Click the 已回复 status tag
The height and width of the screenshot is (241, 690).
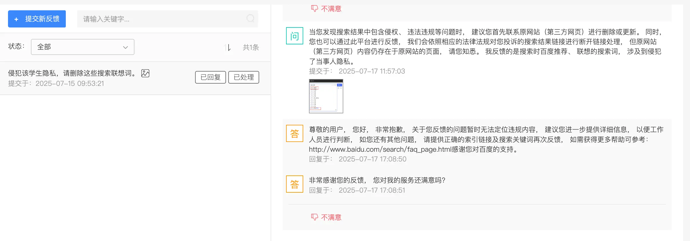[210, 77]
